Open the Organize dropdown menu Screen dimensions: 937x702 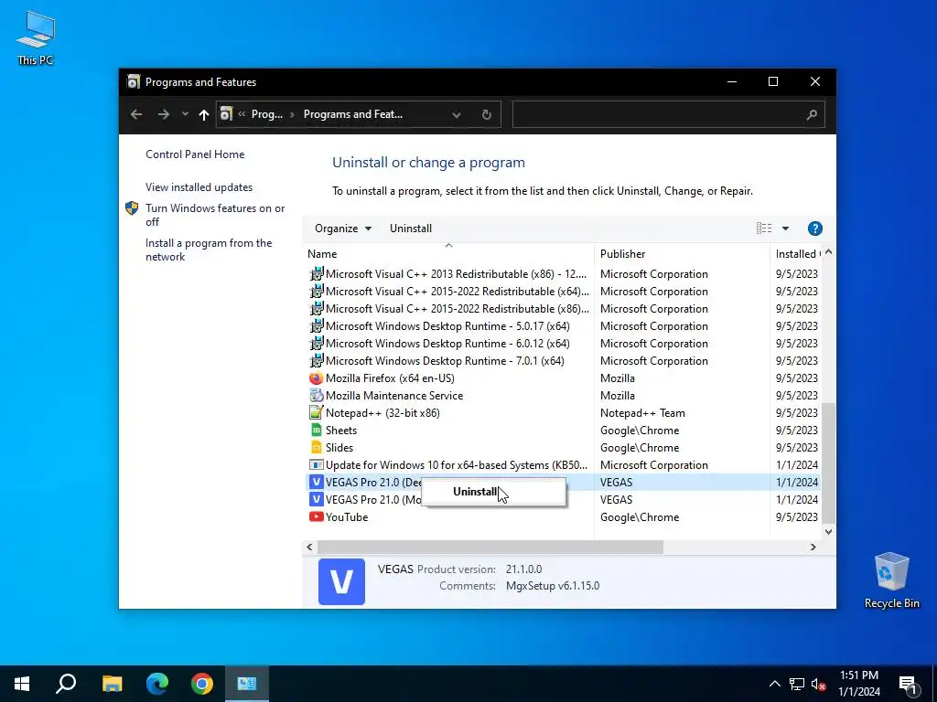tap(343, 228)
